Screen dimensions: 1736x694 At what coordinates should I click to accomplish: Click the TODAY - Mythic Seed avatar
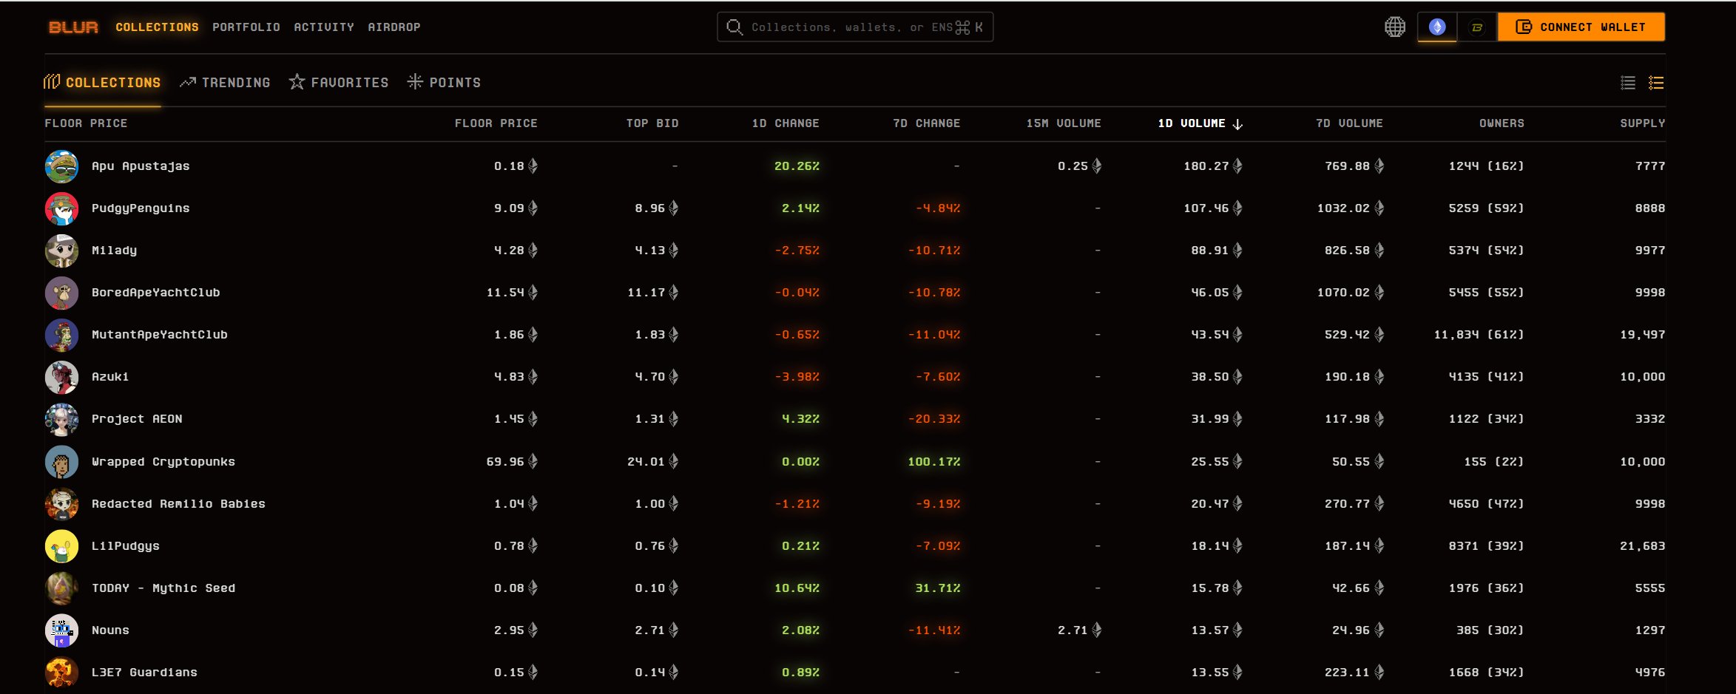click(61, 588)
